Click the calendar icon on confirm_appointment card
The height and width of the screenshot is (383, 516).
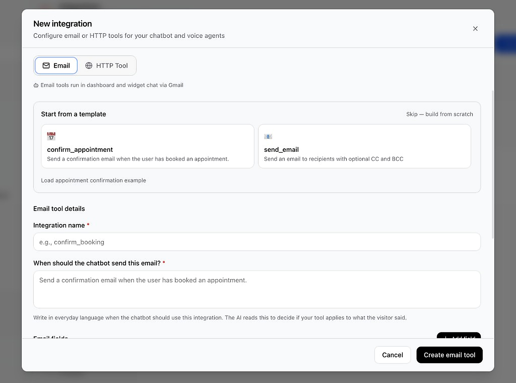click(x=51, y=136)
